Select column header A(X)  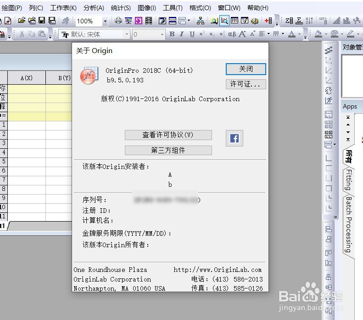tap(27, 78)
